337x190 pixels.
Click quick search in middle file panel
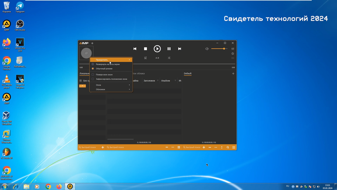click(135, 147)
